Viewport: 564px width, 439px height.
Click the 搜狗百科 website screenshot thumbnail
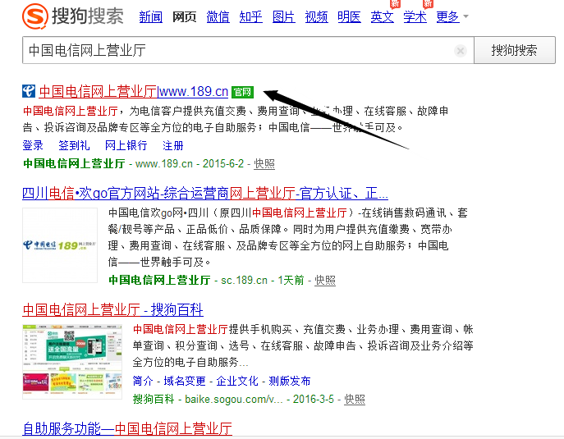[72, 362]
